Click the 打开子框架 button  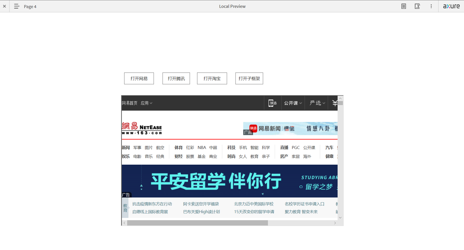click(x=249, y=79)
